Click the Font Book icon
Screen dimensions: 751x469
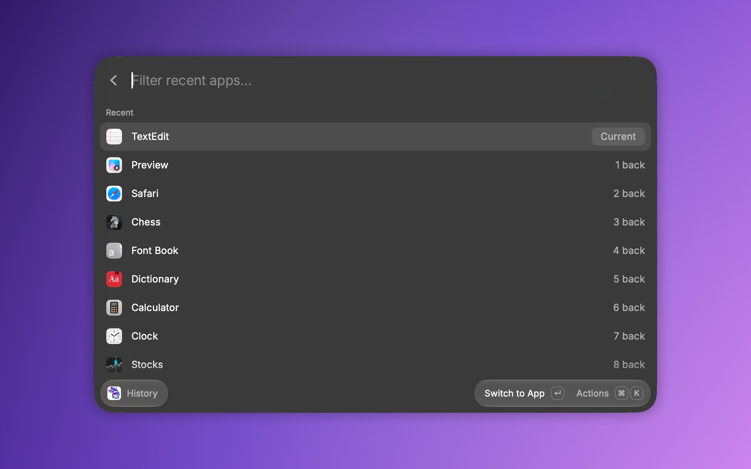114,251
